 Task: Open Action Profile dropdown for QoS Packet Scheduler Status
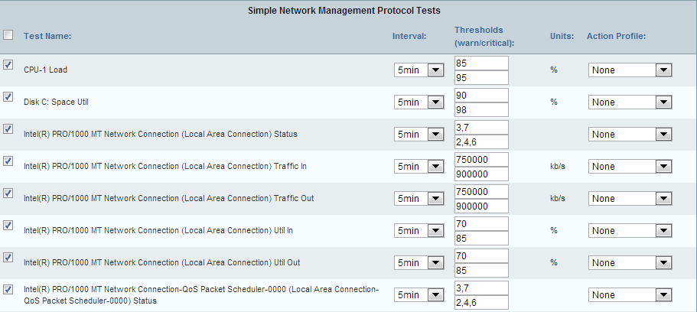point(630,295)
